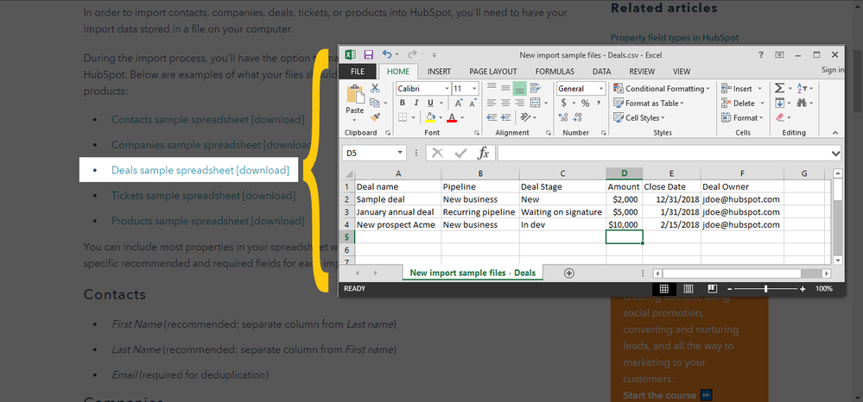Click the Increase Font Size icon
The image size is (863, 402).
coord(459,103)
